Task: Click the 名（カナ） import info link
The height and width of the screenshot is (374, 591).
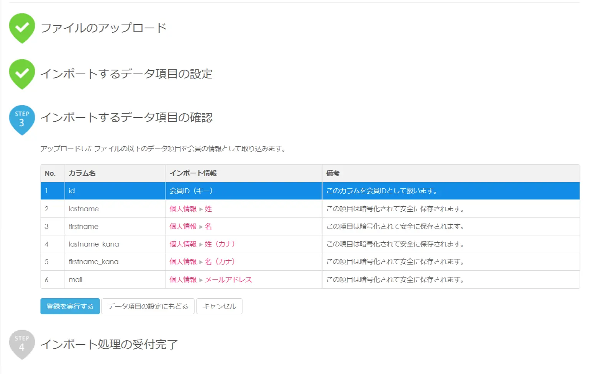Action: 220,261
